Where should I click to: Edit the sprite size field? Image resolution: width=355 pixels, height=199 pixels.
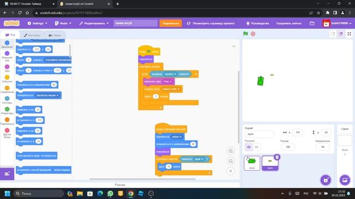click(x=288, y=147)
